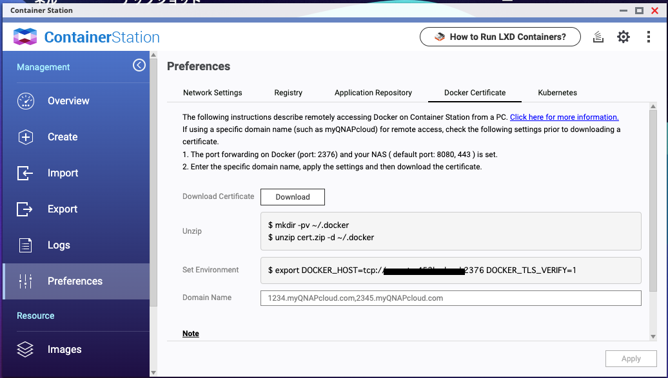Click sidebar scroll down arrow

click(x=153, y=372)
